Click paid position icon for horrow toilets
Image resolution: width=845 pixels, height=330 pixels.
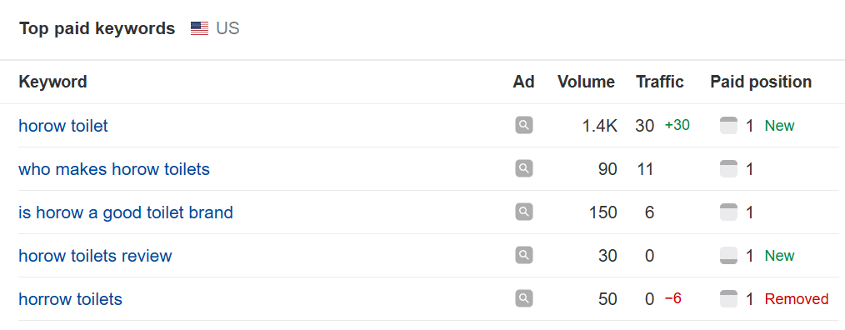(728, 298)
